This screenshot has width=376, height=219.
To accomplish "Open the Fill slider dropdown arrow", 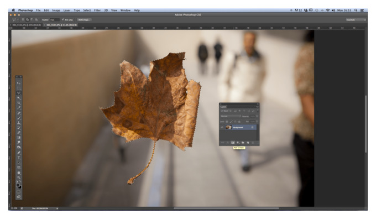I will (x=257, y=122).
